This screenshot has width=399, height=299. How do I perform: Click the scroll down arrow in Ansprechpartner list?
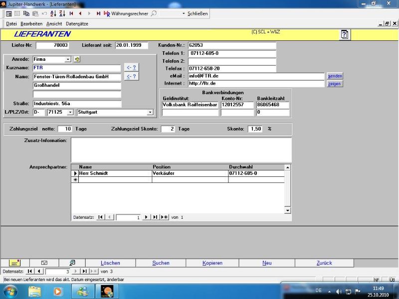[287, 210]
